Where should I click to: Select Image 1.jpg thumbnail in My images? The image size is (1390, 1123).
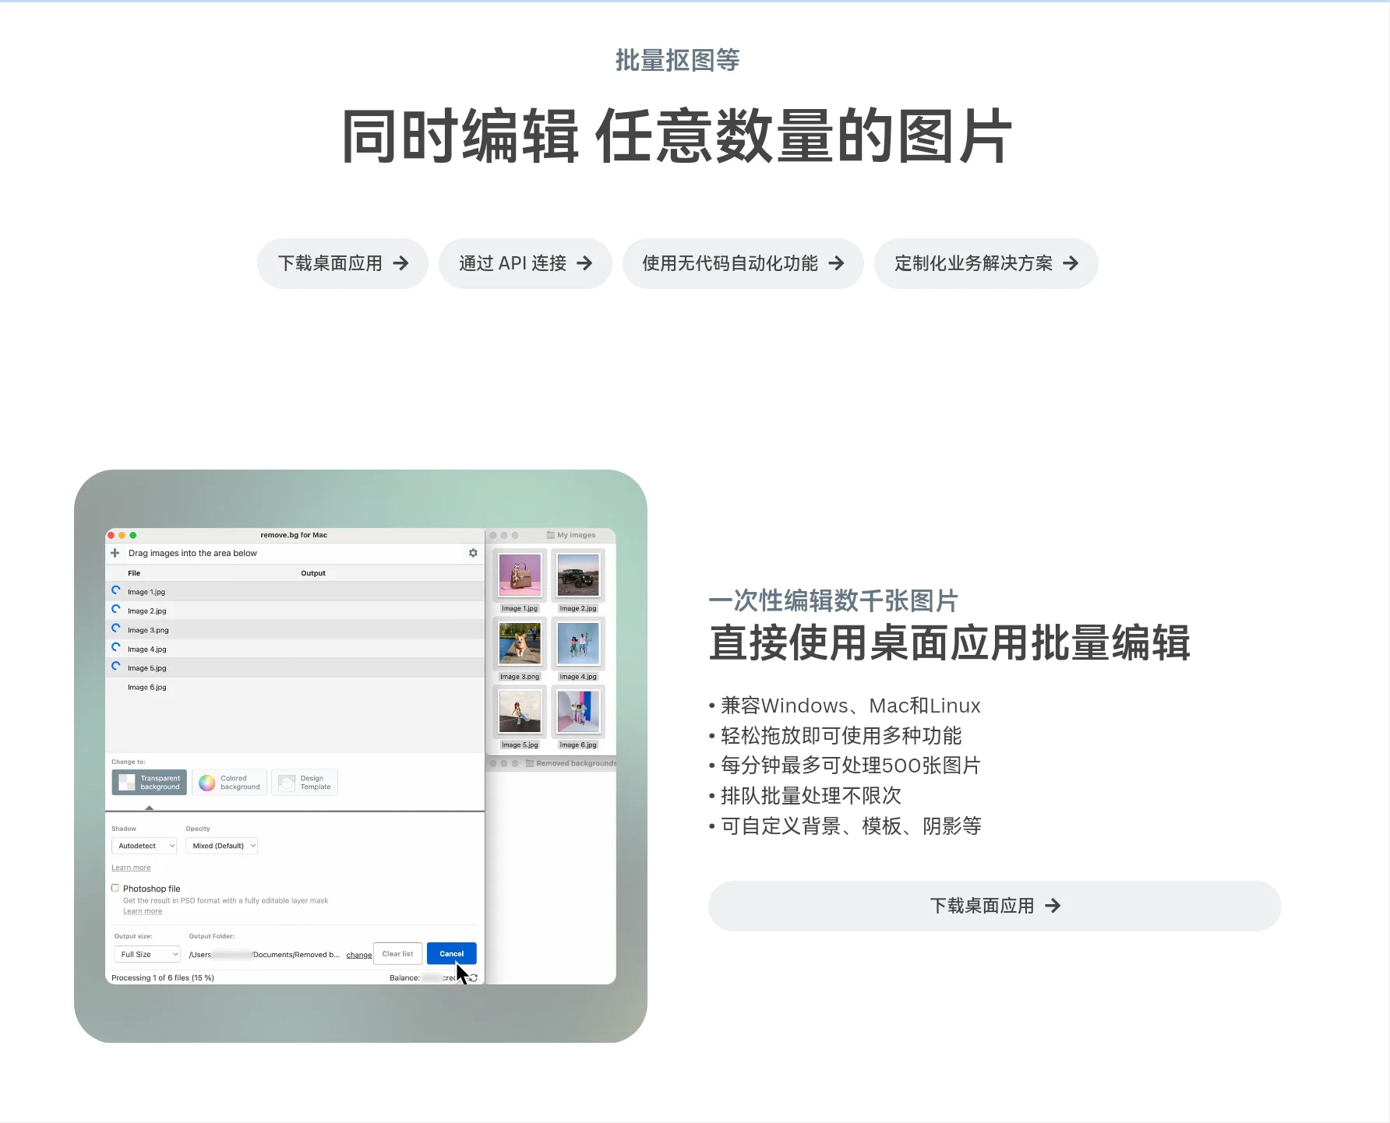pos(520,576)
